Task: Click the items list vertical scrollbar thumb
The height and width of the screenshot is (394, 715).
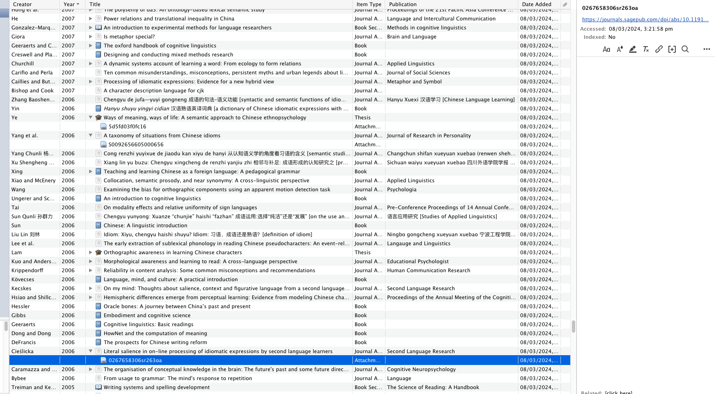Action: [574, 327]
